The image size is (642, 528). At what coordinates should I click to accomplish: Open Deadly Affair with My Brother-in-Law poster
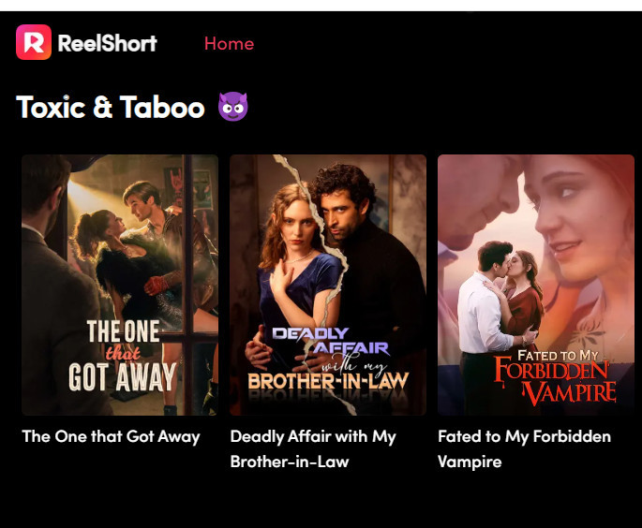[x=327, y=285]
